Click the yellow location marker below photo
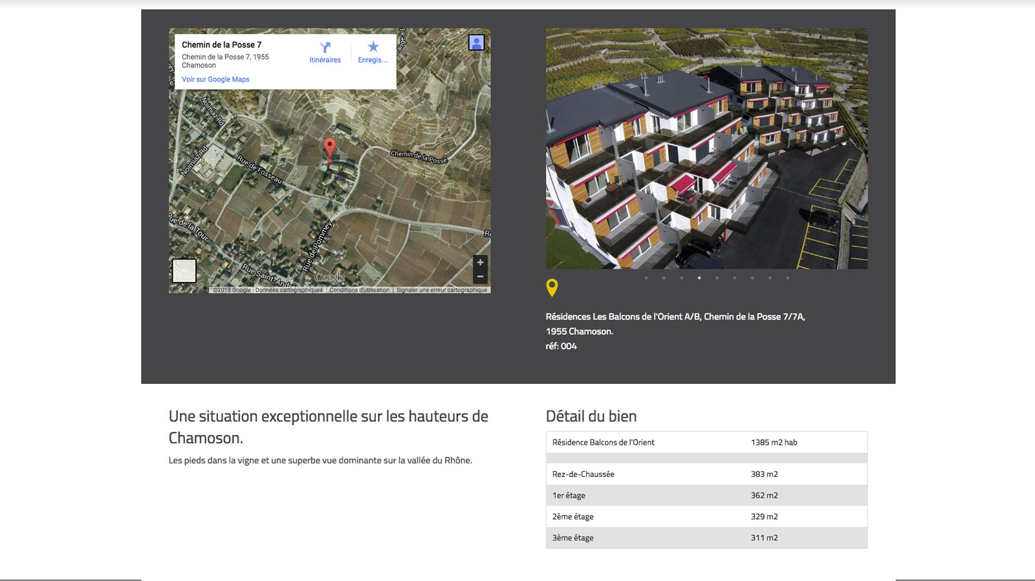This screenshot has height=581, width=1035. (x=552, y=287)
